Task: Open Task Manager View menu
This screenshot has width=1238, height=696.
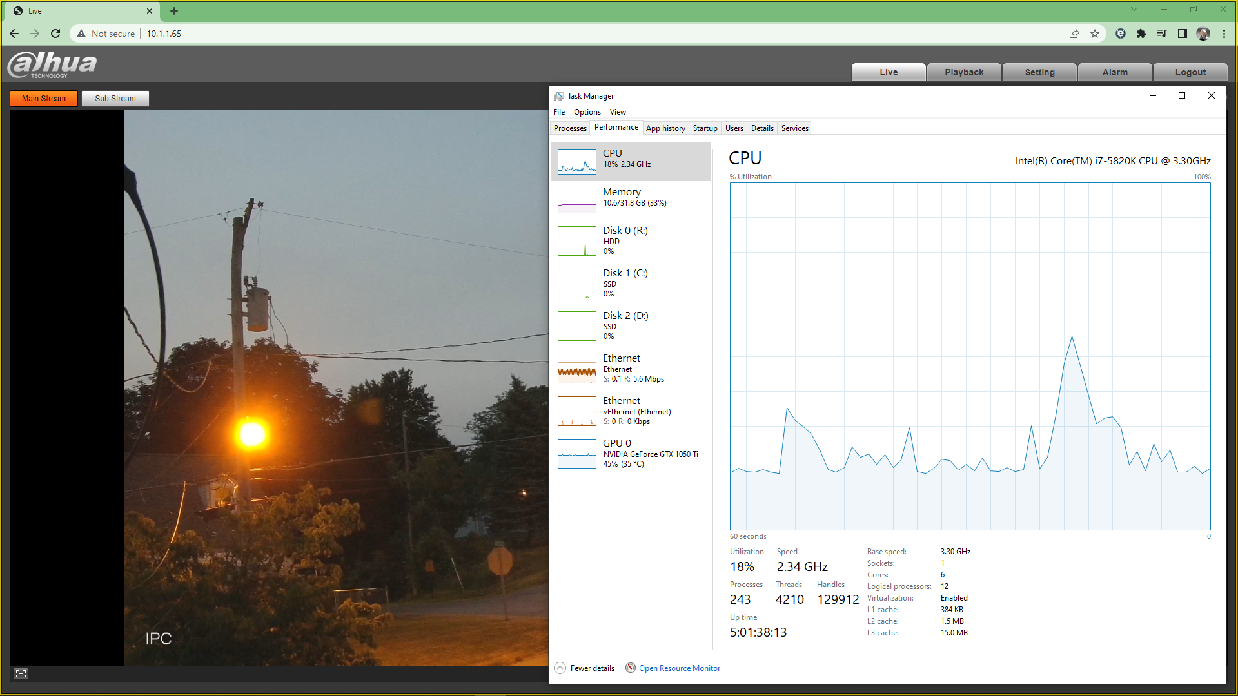Action: point(618,112)
